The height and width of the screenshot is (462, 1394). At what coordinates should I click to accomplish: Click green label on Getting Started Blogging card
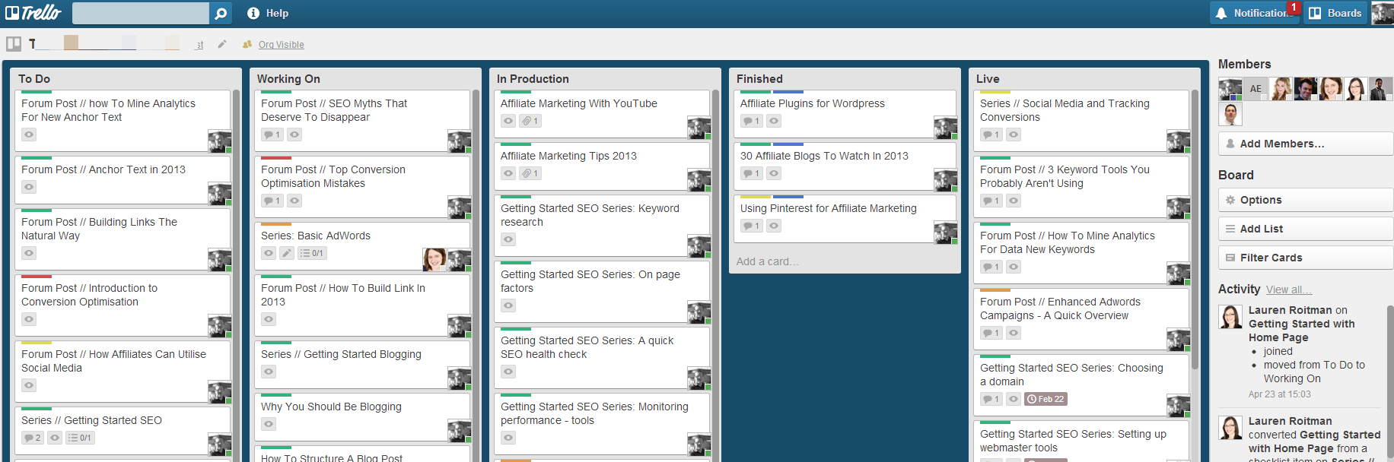click(x=276, y=343)
